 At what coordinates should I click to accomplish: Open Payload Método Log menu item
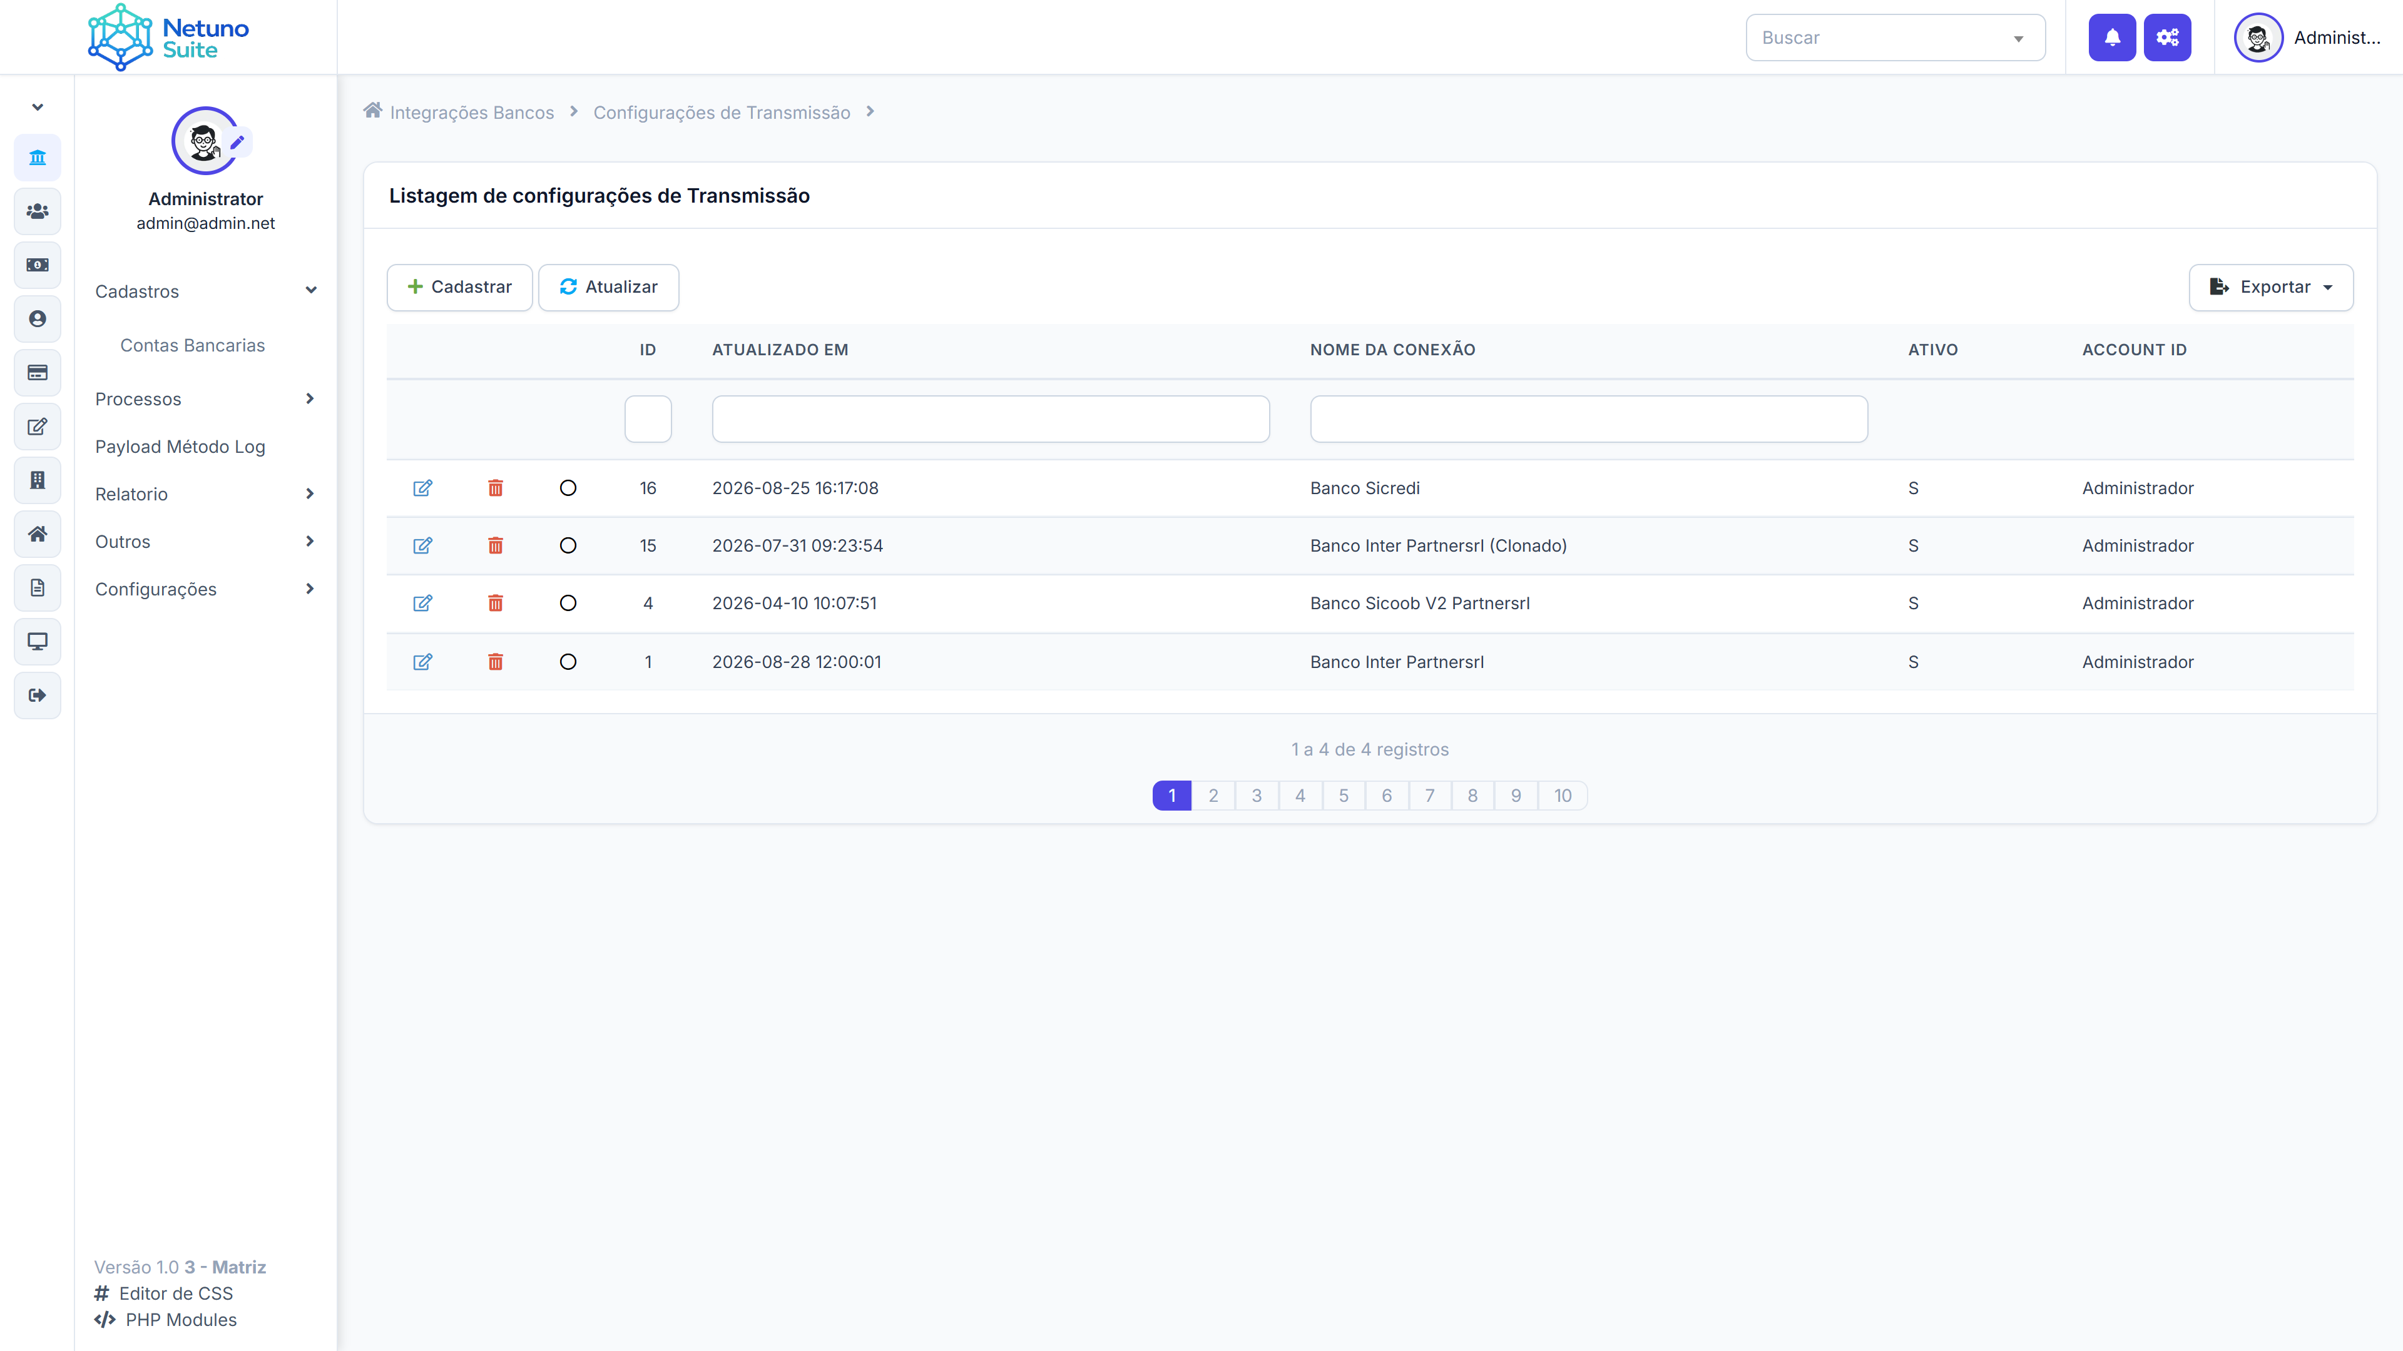[x=180, y=447]
